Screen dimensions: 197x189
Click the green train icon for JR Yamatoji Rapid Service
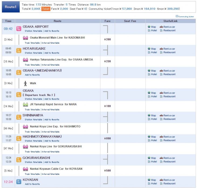pos(26,104)
